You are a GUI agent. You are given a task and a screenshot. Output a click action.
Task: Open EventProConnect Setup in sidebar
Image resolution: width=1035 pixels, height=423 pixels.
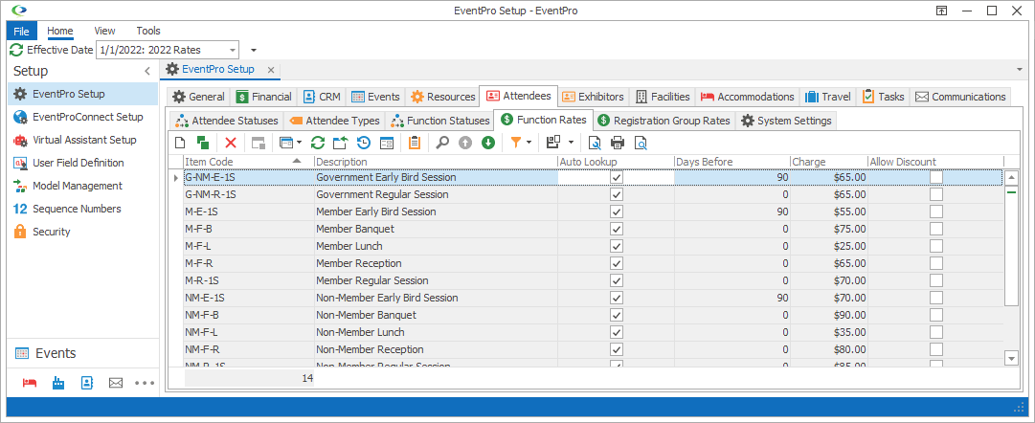coord(82,117)
